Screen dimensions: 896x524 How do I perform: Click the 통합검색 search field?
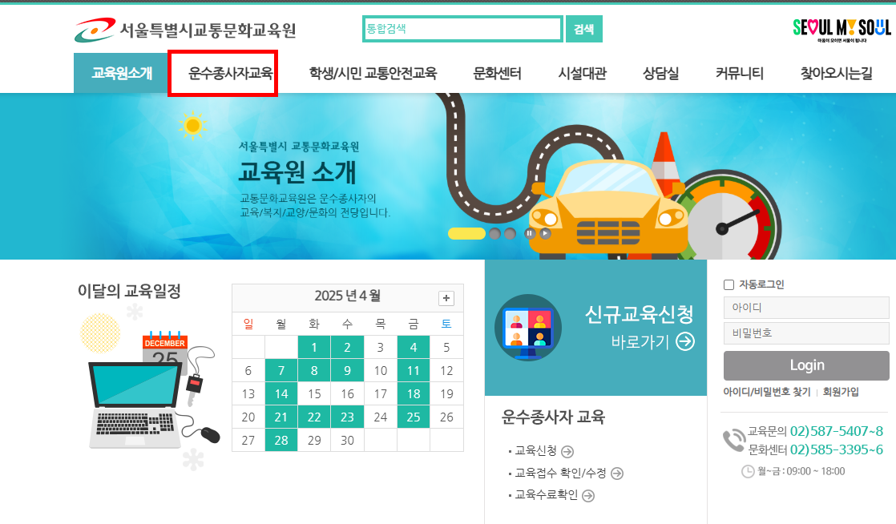point(462,29)
